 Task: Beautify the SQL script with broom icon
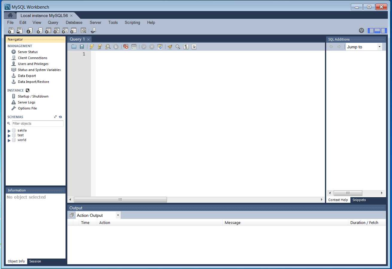click(170, 47)
